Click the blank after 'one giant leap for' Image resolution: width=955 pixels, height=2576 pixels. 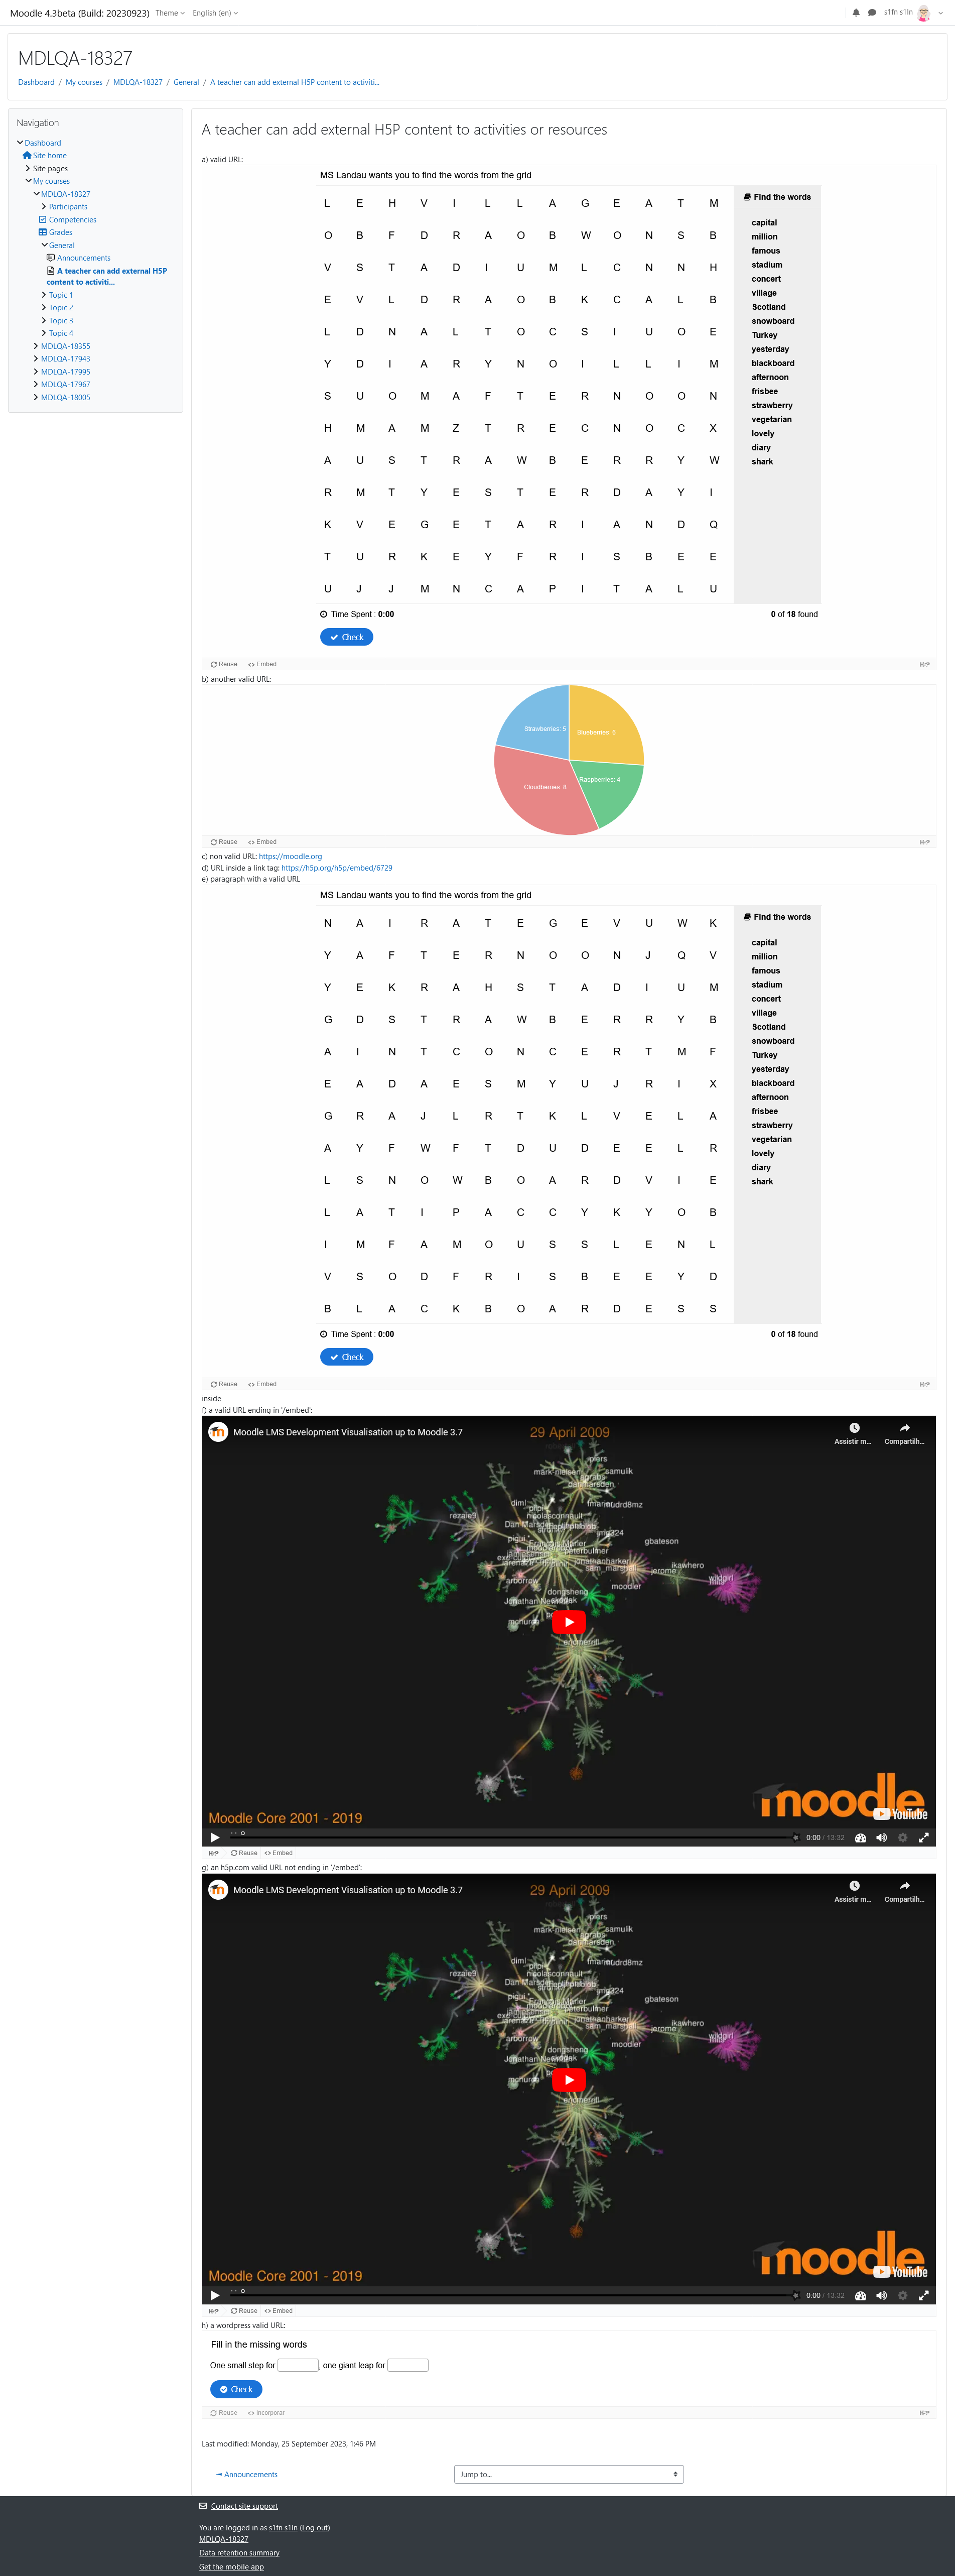pyautogui.click(x=408, y=2365)
